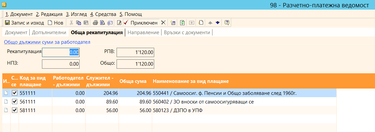The width and height of the screenshot is (375, 132).
Task: Click Обща сума column header
Action: (135, 81)
